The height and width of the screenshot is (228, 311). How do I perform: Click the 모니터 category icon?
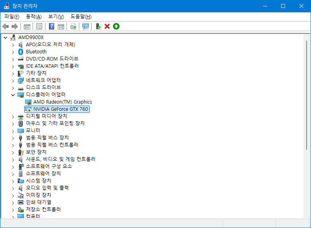(21, 131)
